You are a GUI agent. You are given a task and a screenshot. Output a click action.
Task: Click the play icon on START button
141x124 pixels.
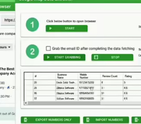(50, 28)
